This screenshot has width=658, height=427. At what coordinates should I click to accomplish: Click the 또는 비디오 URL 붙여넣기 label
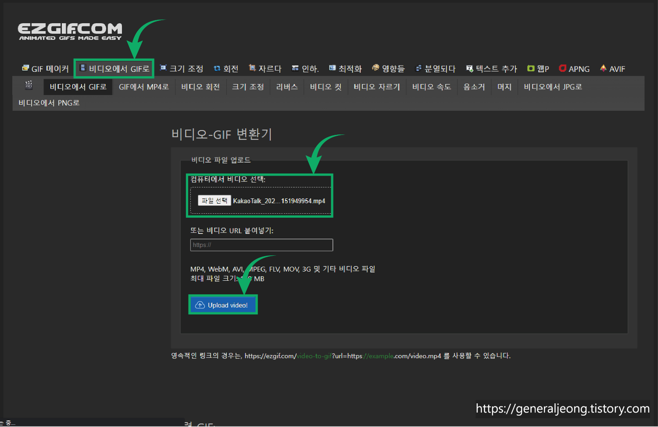tap(232, 230)
